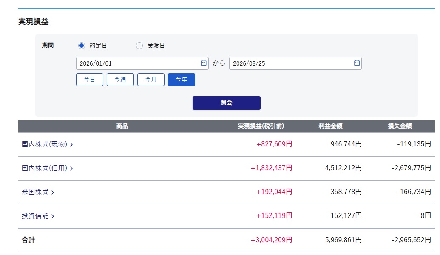Set period to 今日
Screen dimensions: 440x255
click(x=90, y=80)
